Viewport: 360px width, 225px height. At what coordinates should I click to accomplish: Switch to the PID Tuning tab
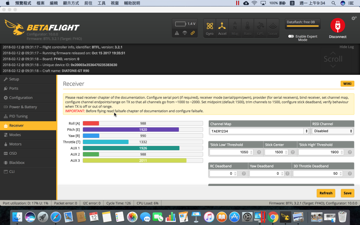(18, 116)
